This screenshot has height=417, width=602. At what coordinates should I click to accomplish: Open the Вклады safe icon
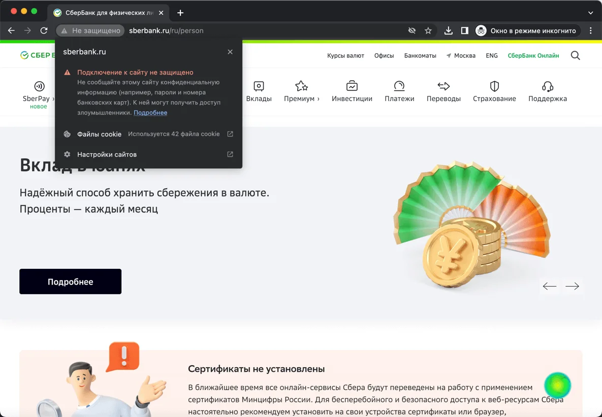[259, 86]
